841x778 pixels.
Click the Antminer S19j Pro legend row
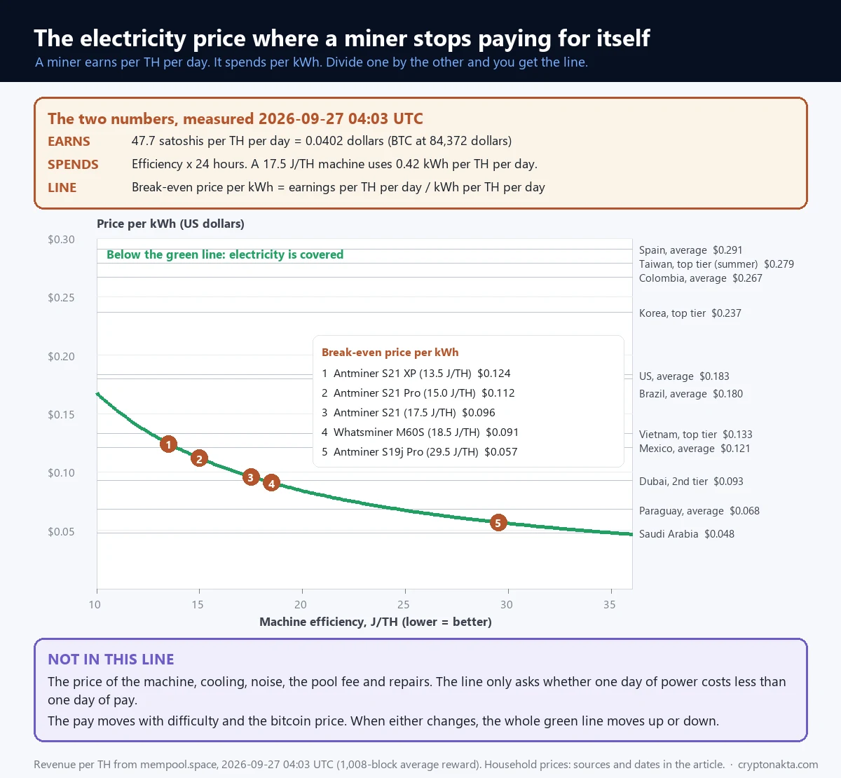coord(420,452)
